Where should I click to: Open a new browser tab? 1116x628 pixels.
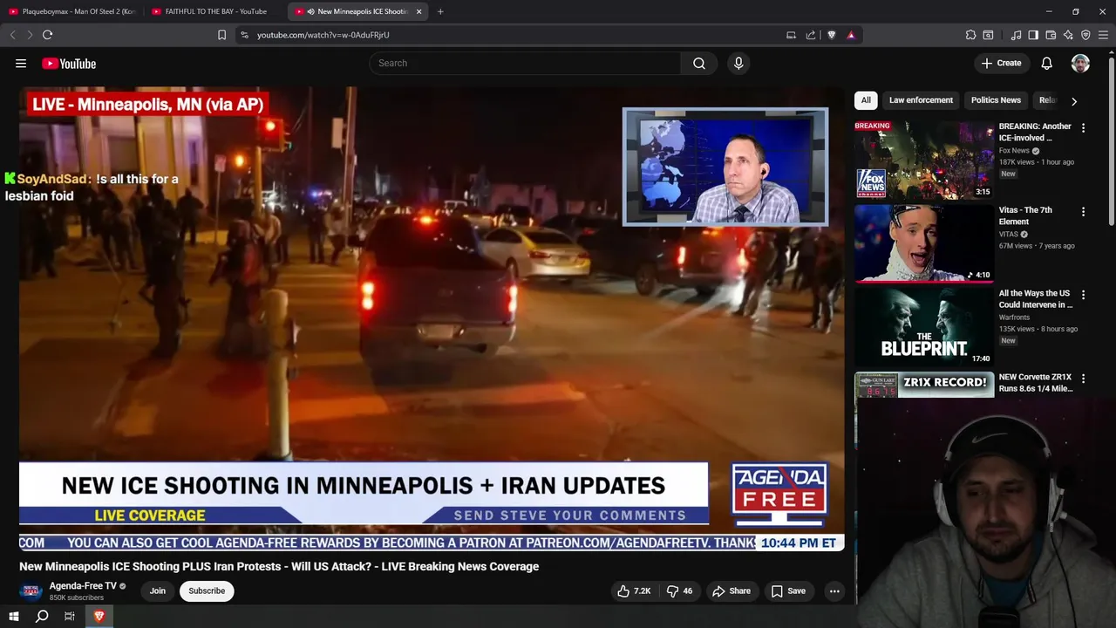point(440,11)
